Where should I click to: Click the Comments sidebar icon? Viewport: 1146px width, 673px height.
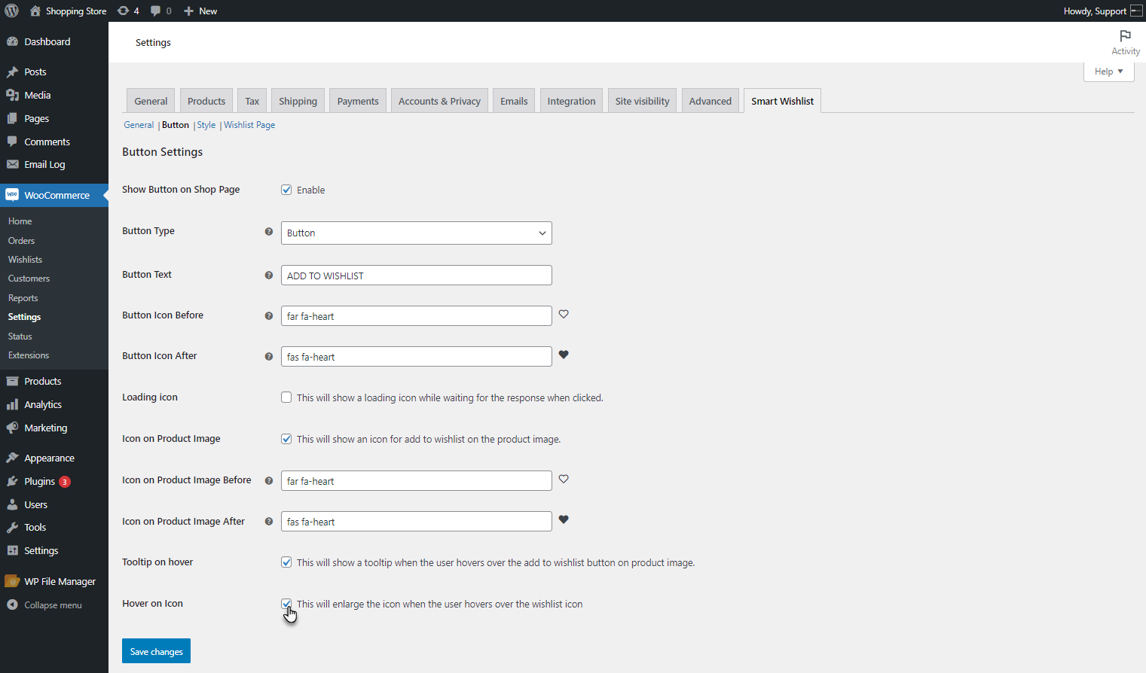[12, 142]
